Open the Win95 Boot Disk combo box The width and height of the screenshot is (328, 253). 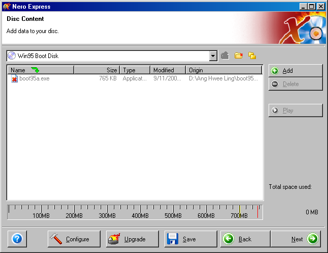pos(112,55)
